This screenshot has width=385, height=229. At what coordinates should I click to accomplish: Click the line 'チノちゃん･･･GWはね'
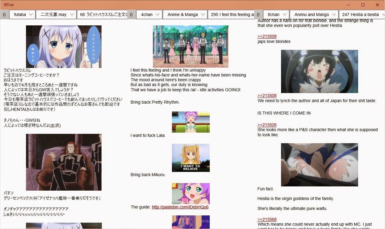click(x=22, y=120)
